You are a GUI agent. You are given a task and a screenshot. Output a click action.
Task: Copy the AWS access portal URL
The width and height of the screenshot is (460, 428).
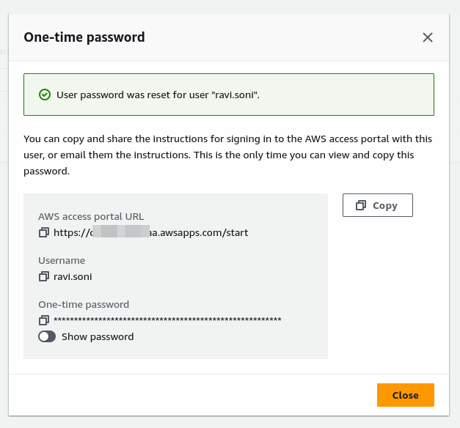[44, 233]
